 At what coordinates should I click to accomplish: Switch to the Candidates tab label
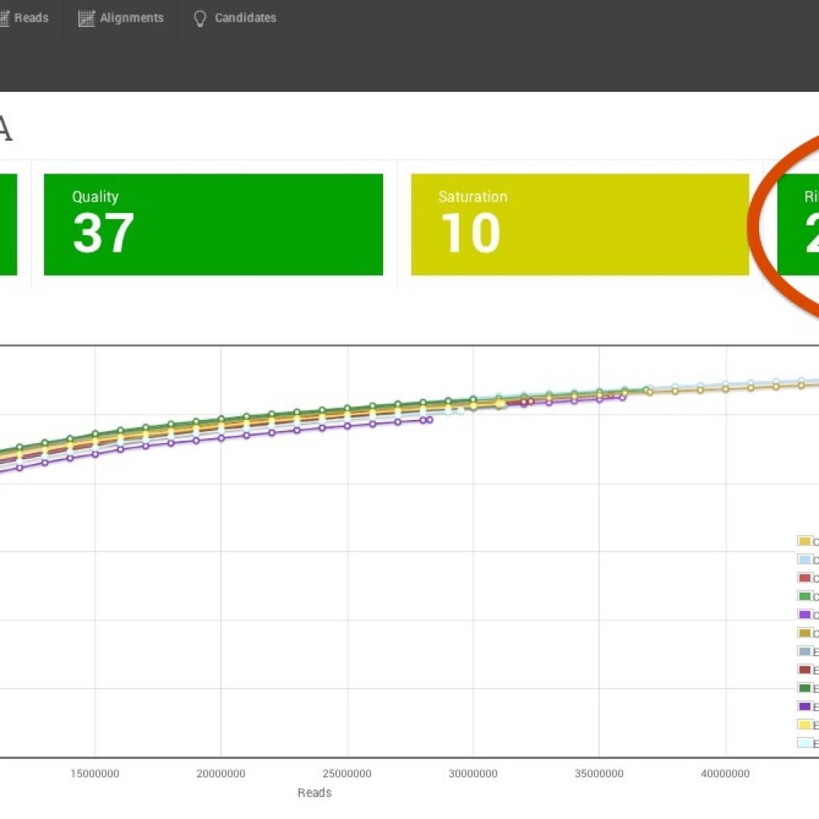tap(245, 18)
